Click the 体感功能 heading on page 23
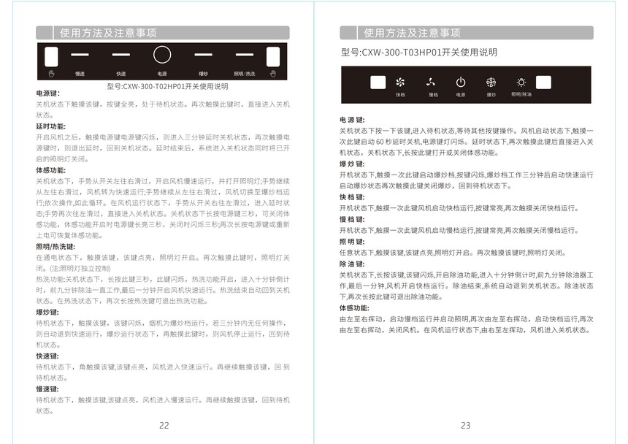628x444 pixels. tap(354, 308)
